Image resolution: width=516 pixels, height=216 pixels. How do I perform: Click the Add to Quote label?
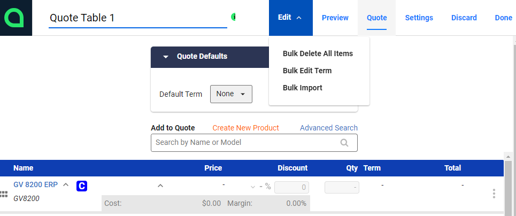pos(173,128)
